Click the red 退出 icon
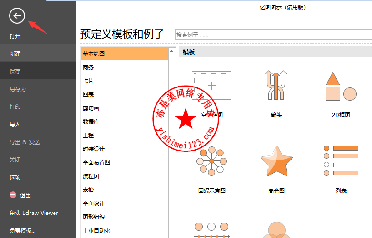This screenshot has width=372, height=238. (13, 195)
